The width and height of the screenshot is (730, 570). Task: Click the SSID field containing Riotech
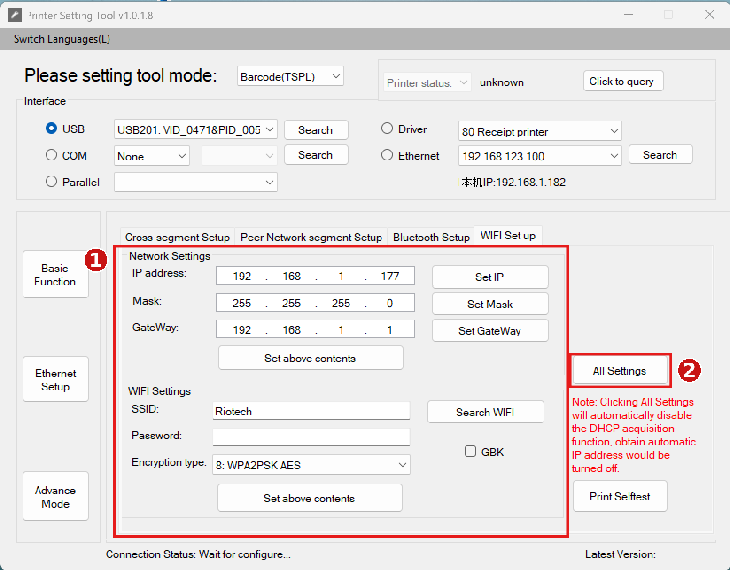pyautogui.click(x=311, y=411)
